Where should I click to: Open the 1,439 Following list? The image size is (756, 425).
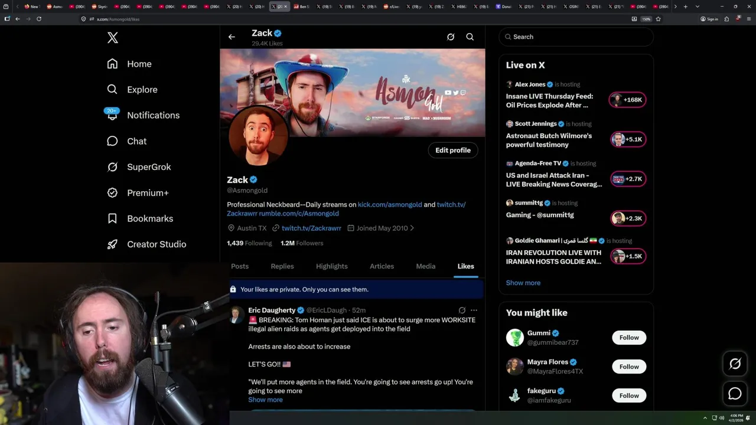point(249,243)
